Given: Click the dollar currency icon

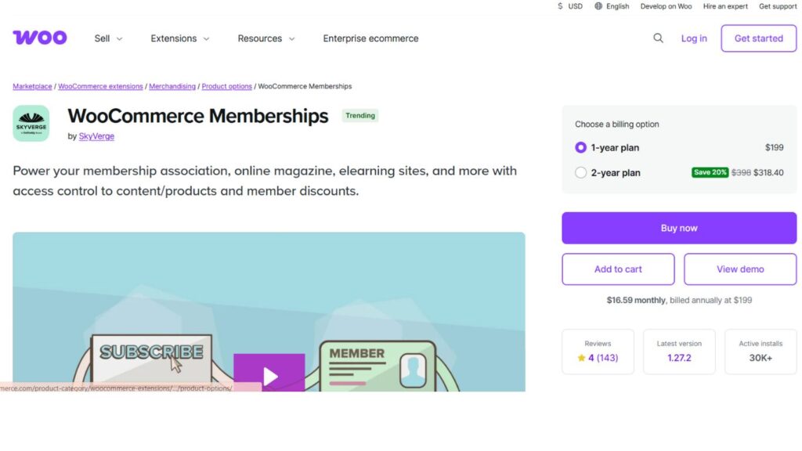Looking at the screenshot, I should point(560,6).
